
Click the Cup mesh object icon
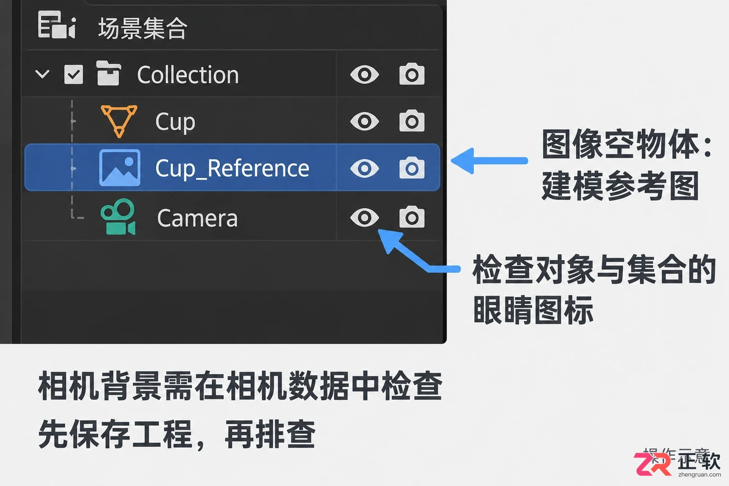[119, 121]
